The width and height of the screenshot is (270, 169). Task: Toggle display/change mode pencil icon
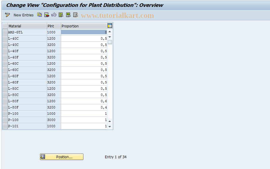click(7, 15)
